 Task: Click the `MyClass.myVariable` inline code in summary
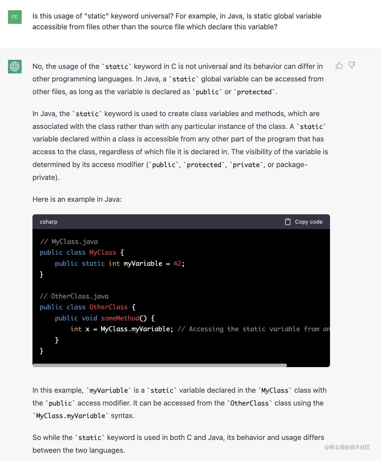tap(71, 416)
